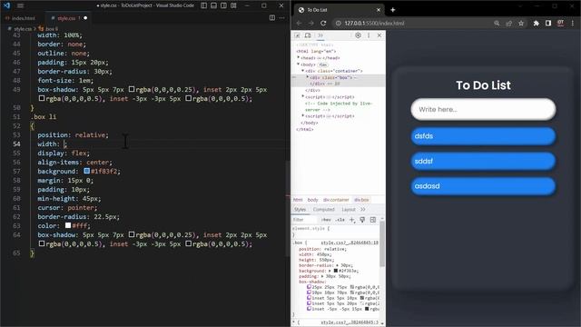Select the To Do List browser tab
The image size is (581, 327).
[339, 10]
